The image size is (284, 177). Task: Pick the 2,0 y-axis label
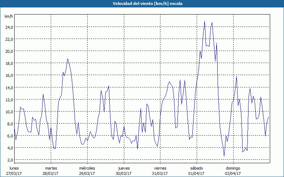[x=10, y=160]
